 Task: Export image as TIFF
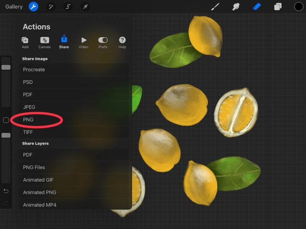[x=74, y=132]
